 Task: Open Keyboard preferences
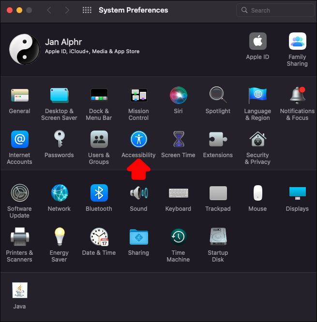(x=179, y=193)
